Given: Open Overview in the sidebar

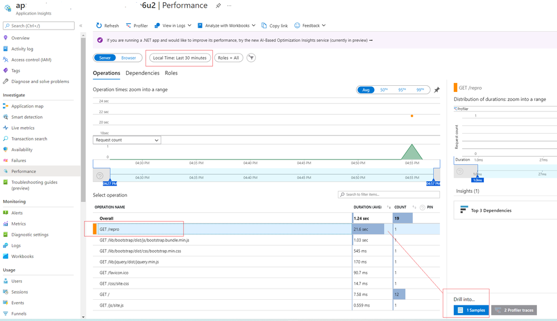Looking at the screenshot, I should coord(20,38).
